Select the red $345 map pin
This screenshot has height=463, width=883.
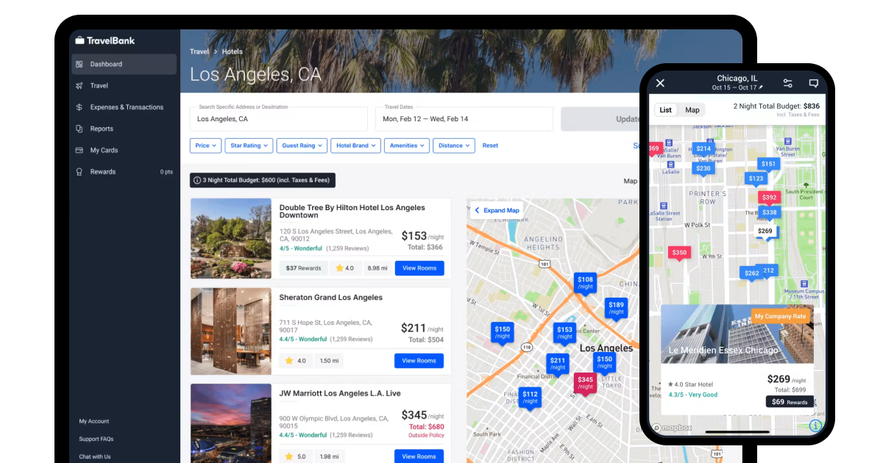[585, 384]
